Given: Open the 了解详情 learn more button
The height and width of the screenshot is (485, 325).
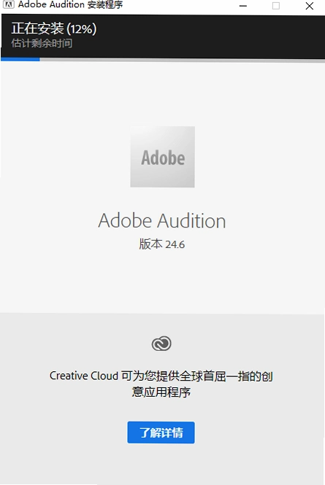Looking at the screenshot, I should [x=161, y=432].
